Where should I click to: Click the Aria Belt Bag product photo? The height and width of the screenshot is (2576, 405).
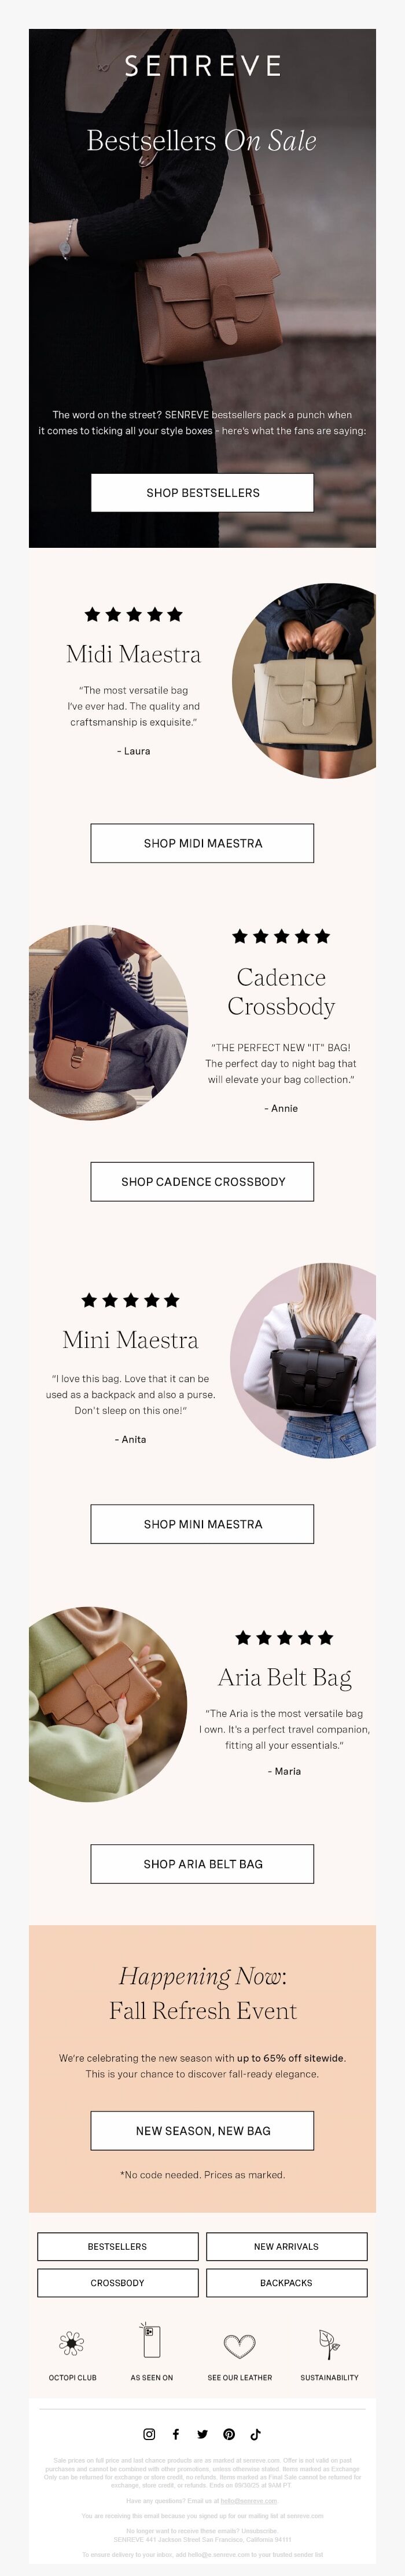point(107,1704)
